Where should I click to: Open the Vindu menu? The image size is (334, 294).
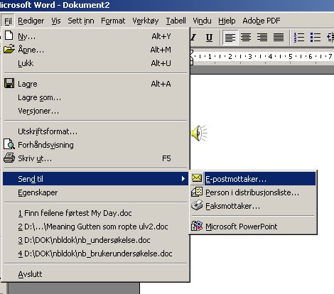click(202, 21)
